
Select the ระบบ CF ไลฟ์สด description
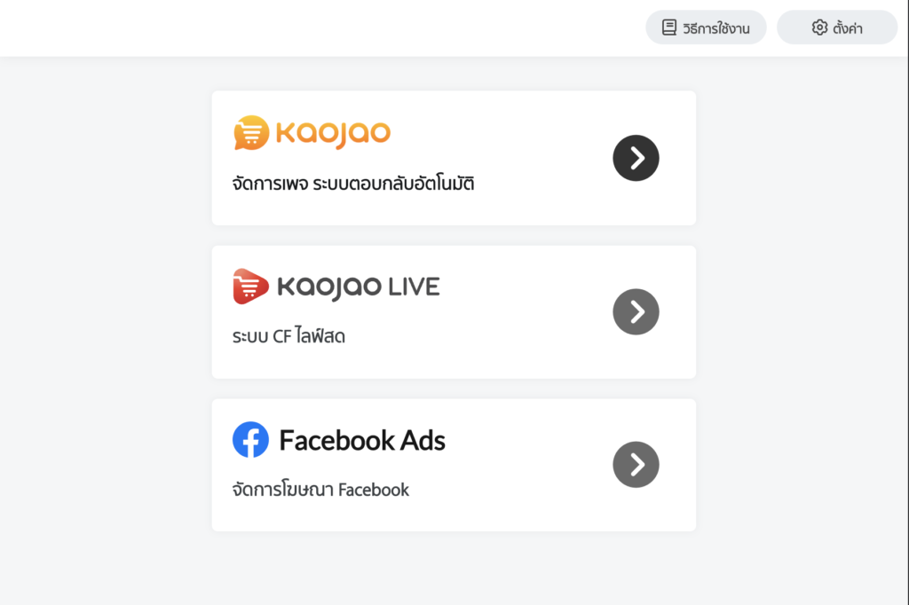[x=289, y=337]
